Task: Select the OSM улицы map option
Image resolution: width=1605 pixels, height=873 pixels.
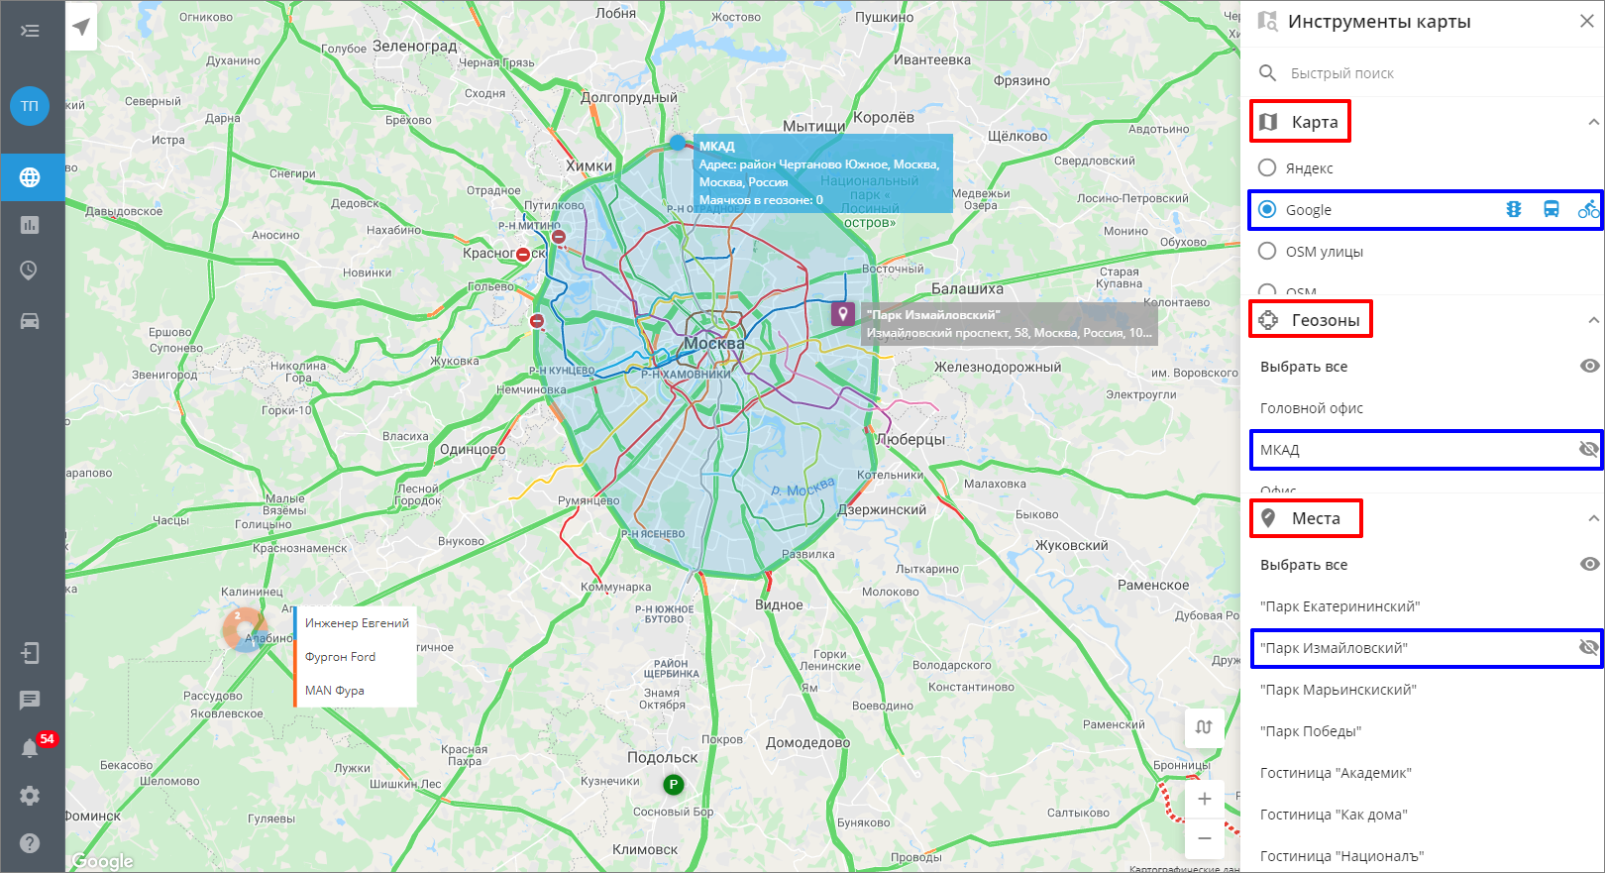Action: [1267, 251]
